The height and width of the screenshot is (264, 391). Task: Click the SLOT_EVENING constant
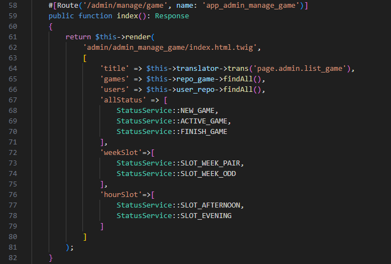pos(206,216)
